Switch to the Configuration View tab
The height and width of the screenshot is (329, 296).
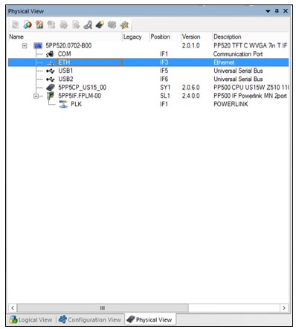point(90,319)
